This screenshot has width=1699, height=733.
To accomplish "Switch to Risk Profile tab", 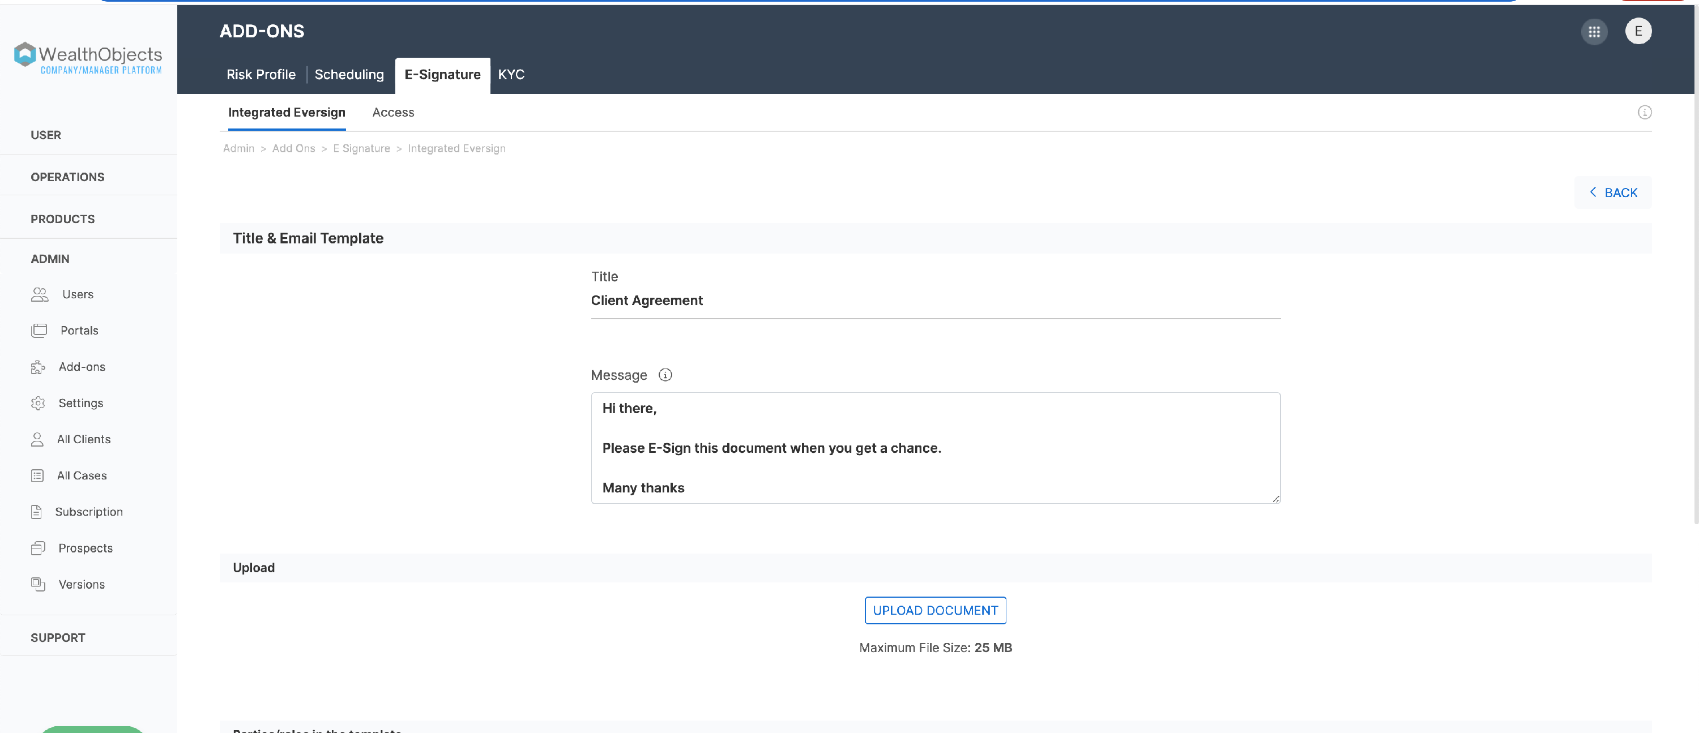I will [261, 75].
